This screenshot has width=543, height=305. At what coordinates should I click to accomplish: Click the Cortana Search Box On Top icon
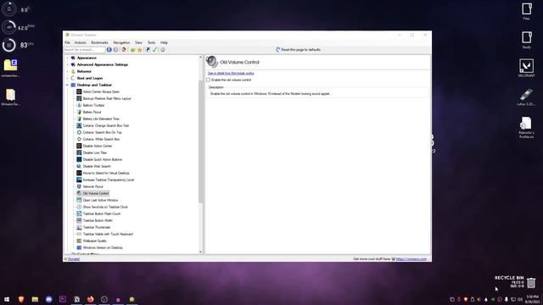[79, 132]
